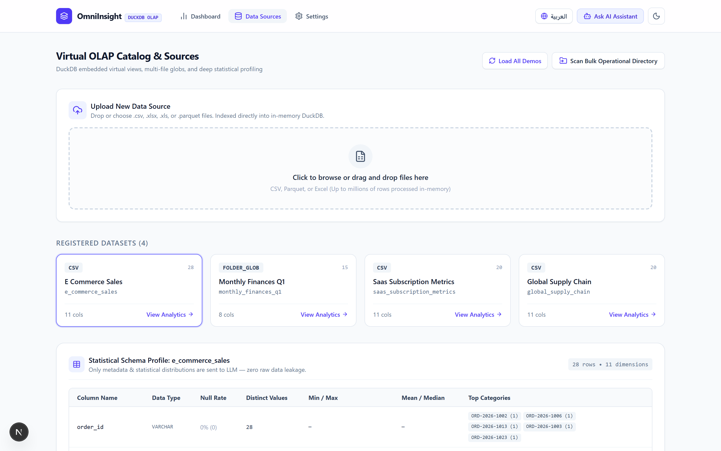Image resolution: width=721 pixels, height=451 pixels.
Task: Click the ORD-2026-1006 (1) category chip
Action: [x=549, y=416]
